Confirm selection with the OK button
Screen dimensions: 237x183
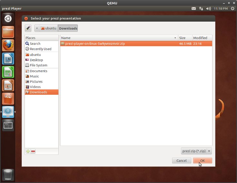[x=202, y=160]
